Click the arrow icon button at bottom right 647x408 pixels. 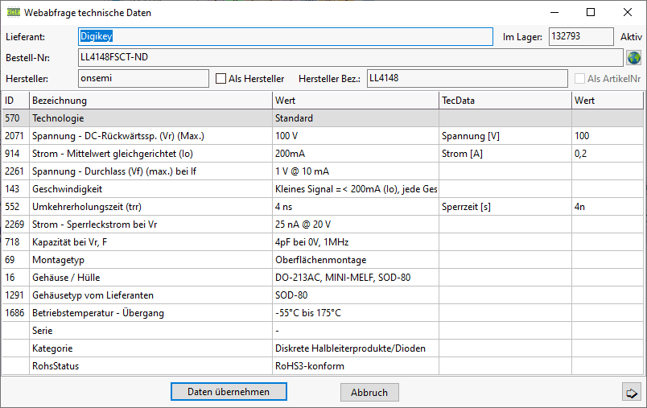(631, 392)
